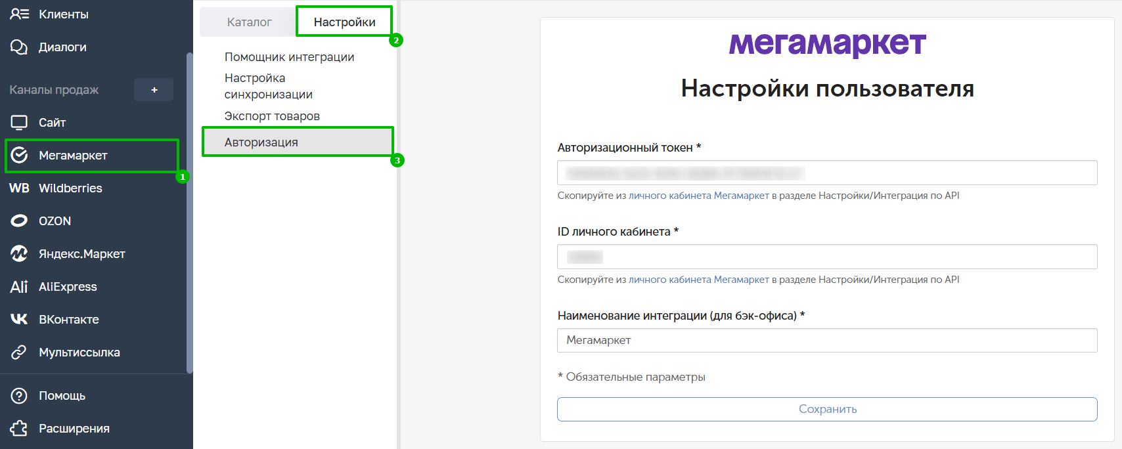Focus the Авторизационный токен input field
The image size is (1122, 449).
(x=827, y=173)
